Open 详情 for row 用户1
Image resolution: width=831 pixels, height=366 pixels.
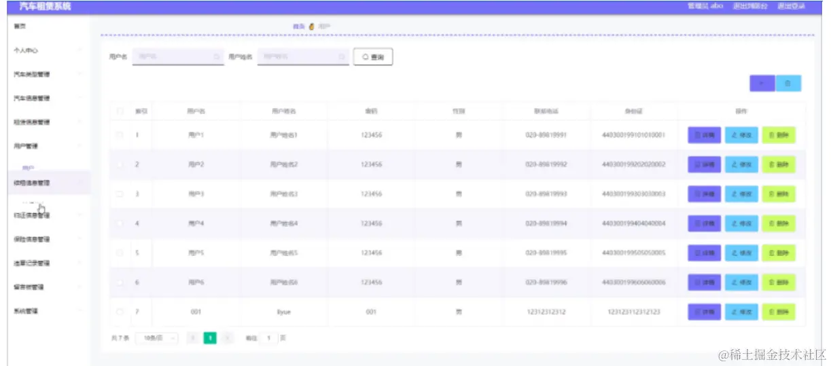705,135
